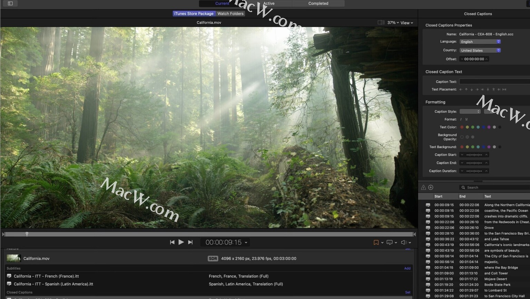Jump to the timeline end marker
Screen dimensions: 530x299
tap(414, 234)
